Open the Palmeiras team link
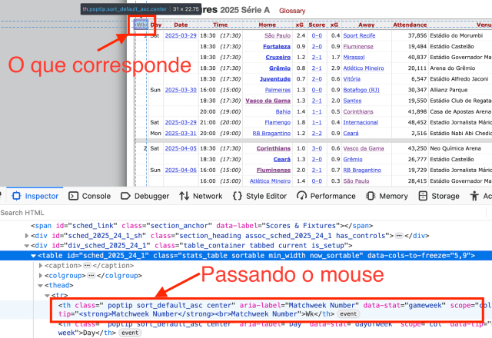492x338 pixels. (x=278, y=90)
